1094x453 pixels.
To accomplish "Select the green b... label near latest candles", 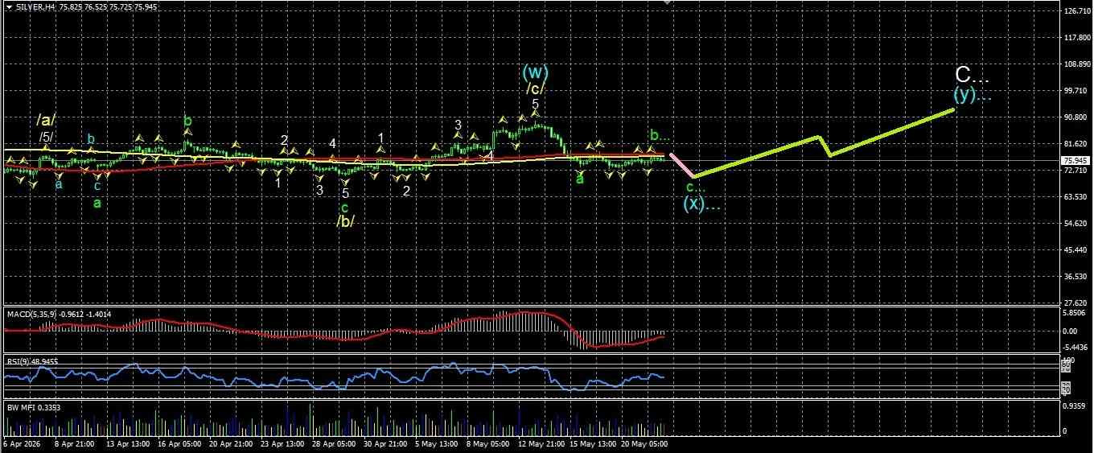I will pos(660,135).
